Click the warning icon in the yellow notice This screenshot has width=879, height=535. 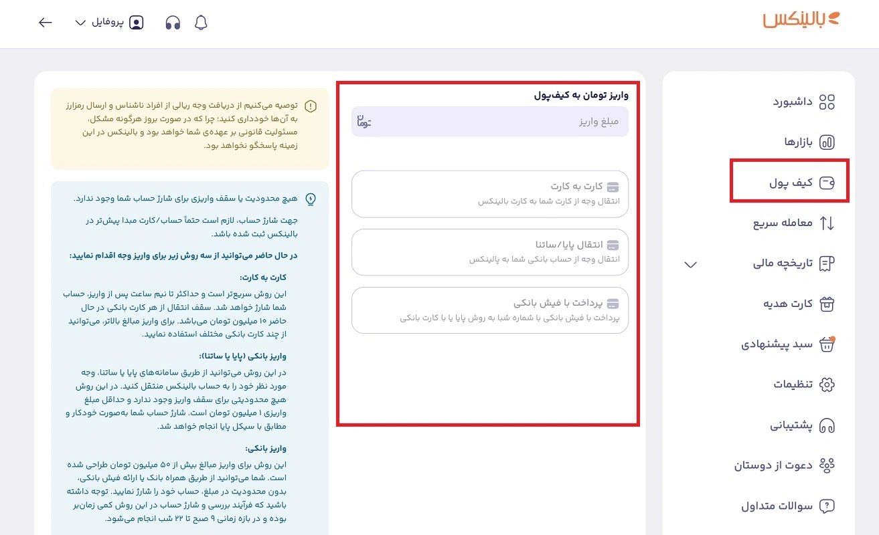(311, 106)
